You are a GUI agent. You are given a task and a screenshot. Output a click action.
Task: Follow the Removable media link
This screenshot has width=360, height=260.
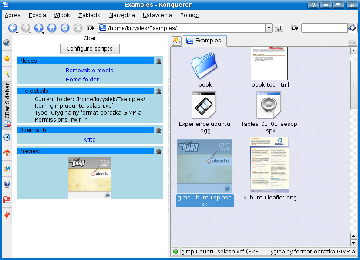click(x=90, y=70)
